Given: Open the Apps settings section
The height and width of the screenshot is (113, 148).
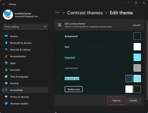Looking at the screenshot, I should [26, 63].
